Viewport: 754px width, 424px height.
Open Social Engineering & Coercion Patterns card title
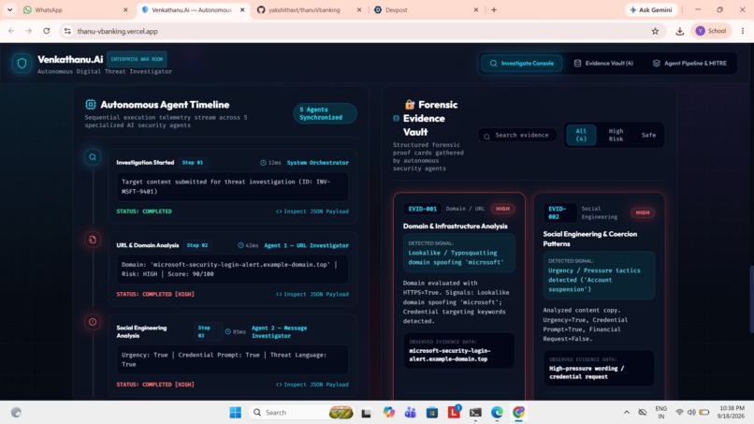(x=590, y=239)
